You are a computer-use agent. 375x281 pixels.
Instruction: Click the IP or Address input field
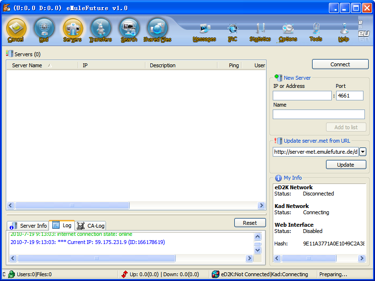tap(302, 96)
